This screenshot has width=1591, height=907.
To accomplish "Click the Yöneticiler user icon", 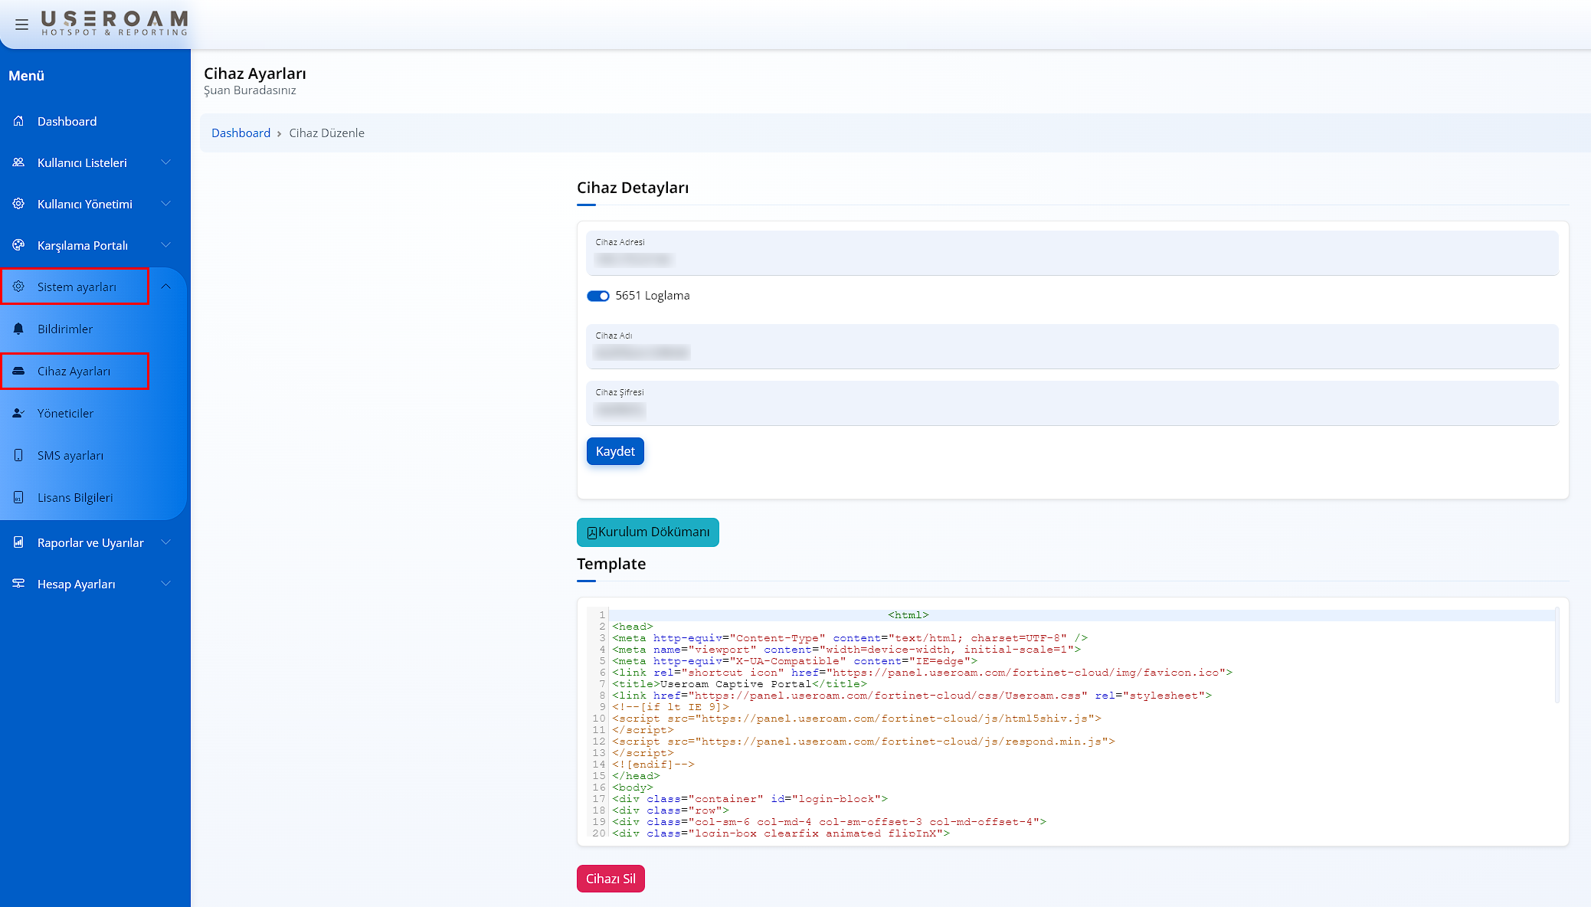I will coord(18,413).
